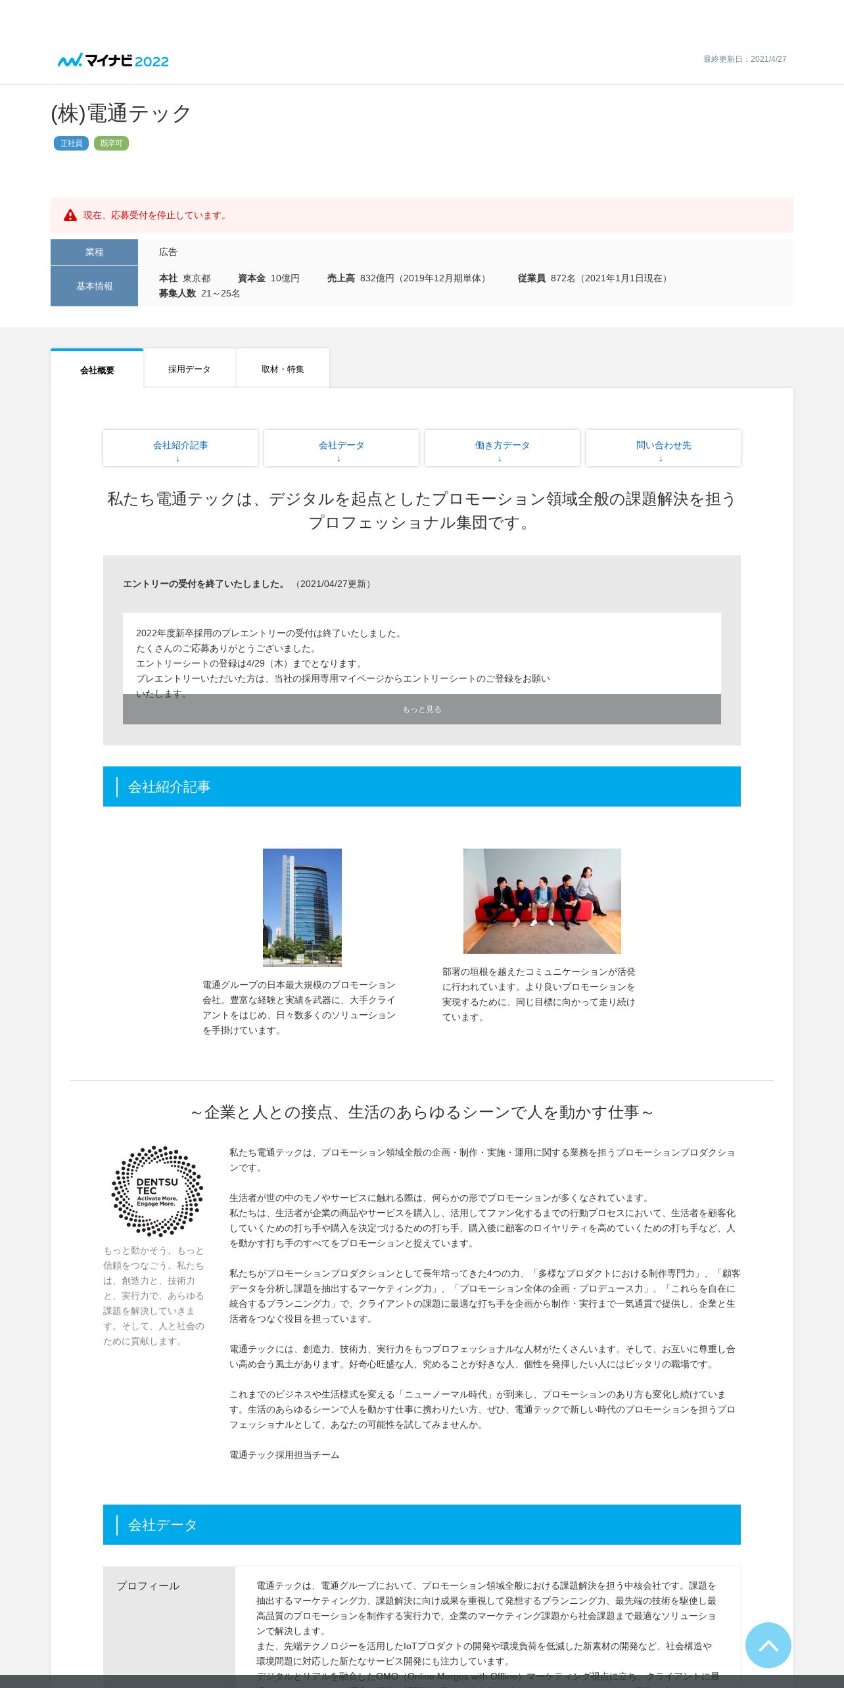Click the caption 部署の垣根を越えたコミュニケーション
The image size is (844, 1688).
(539, 994)
